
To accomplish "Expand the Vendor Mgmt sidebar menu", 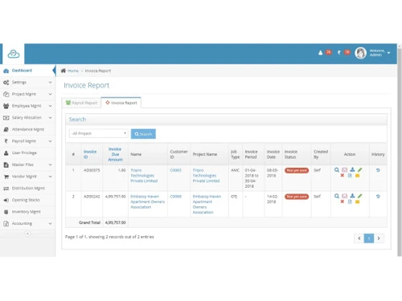I will pyautogui.click(x=27, y=177).
